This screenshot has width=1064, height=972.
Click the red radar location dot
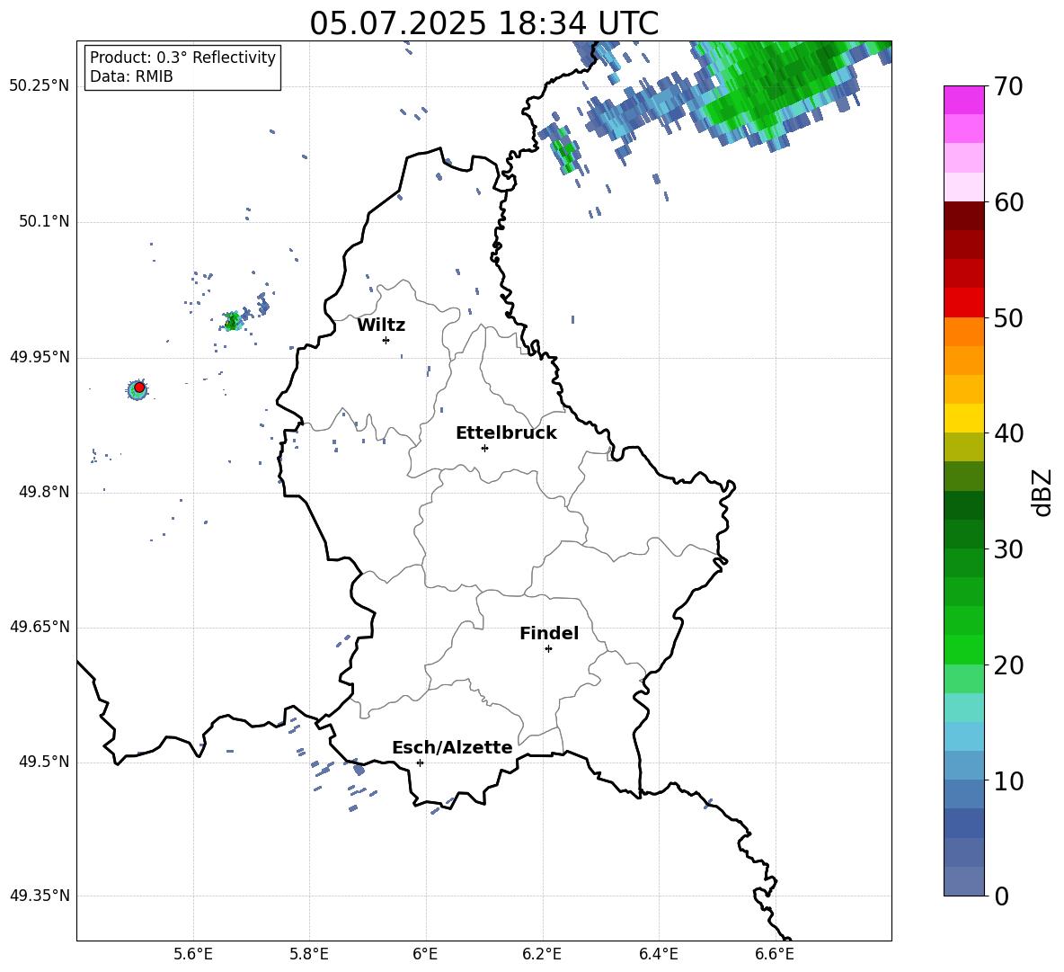(x=139, y=388)
